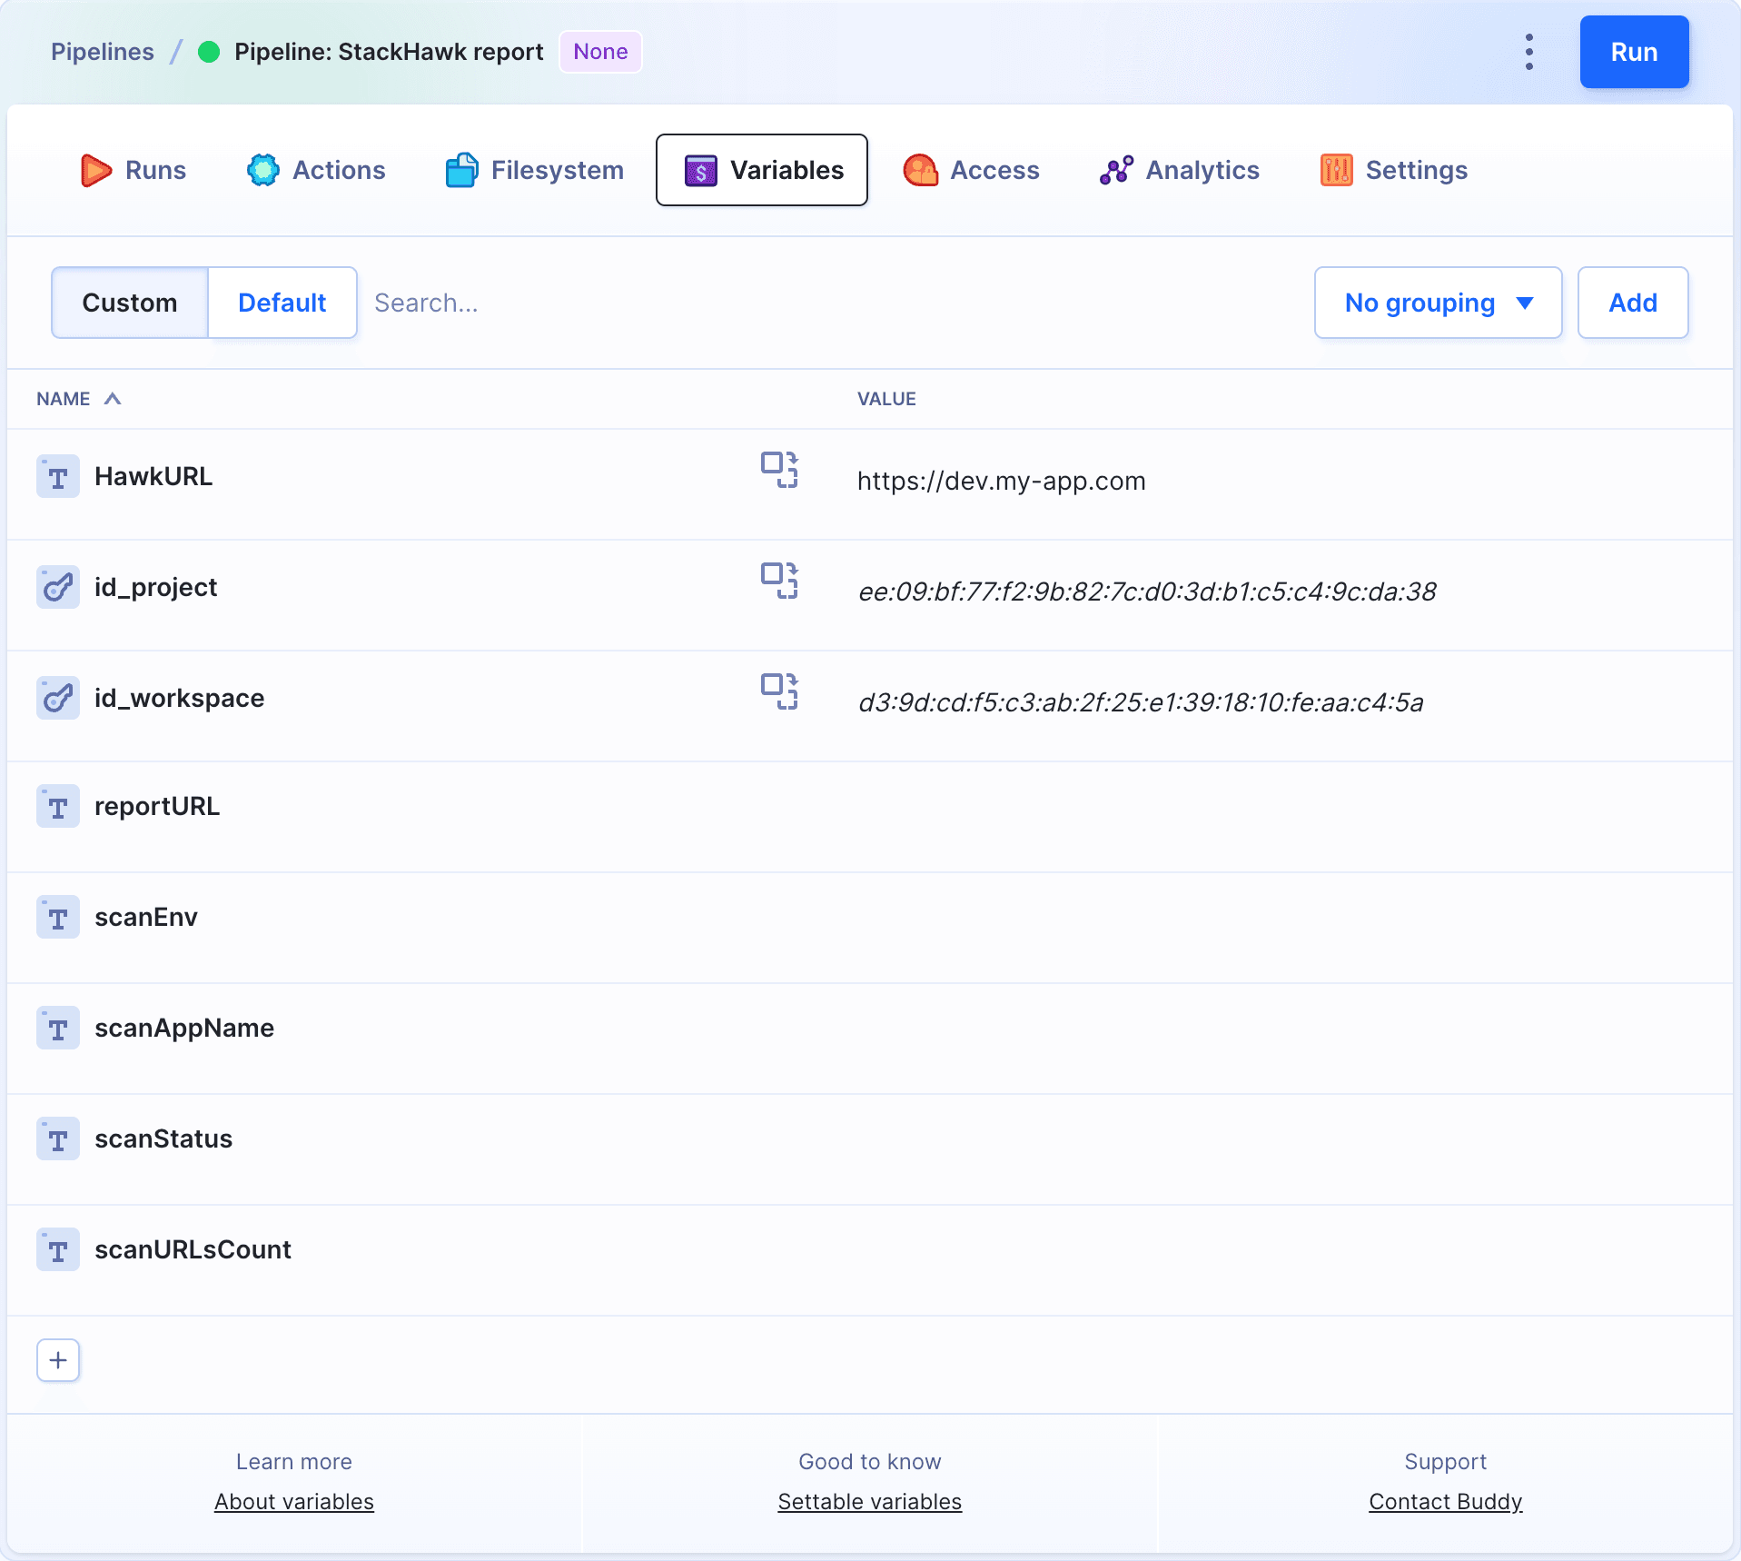Click the Variables dollar icon
This screenshot has width=1741, height=1561.
(x=700, y=170)
